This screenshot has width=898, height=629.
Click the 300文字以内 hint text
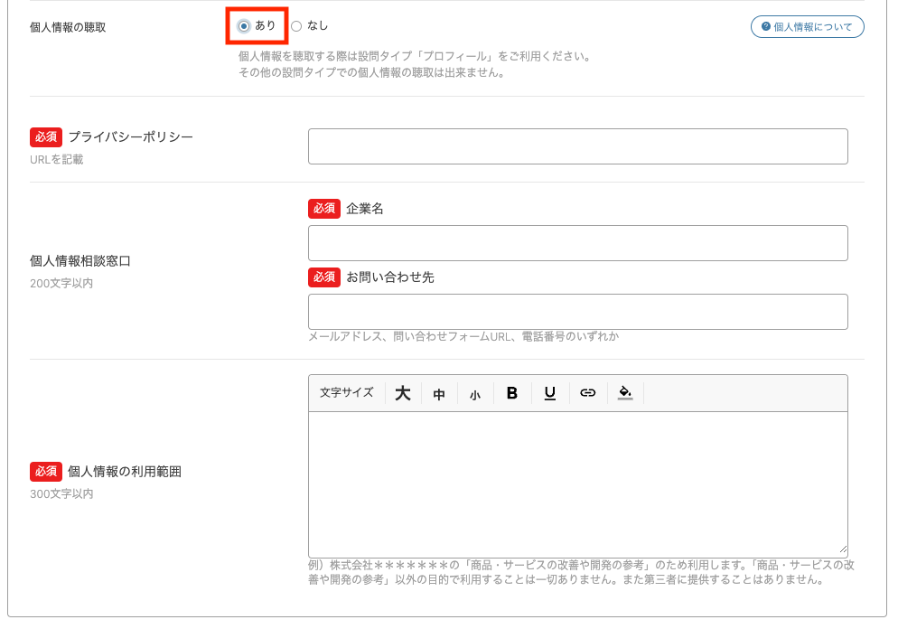coord(61,493)
